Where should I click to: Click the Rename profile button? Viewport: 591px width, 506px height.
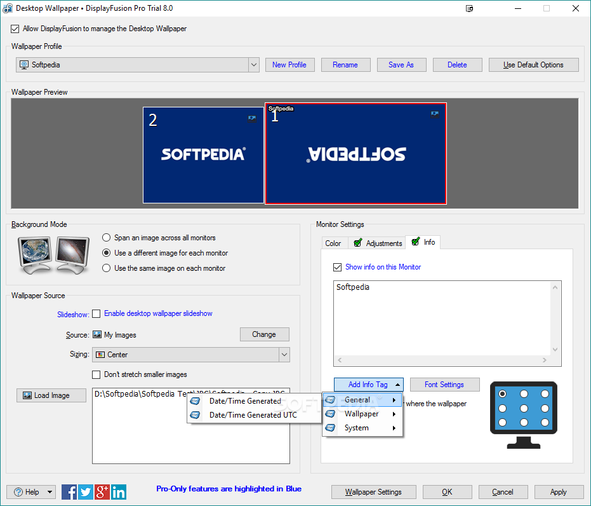click(345, 65)
